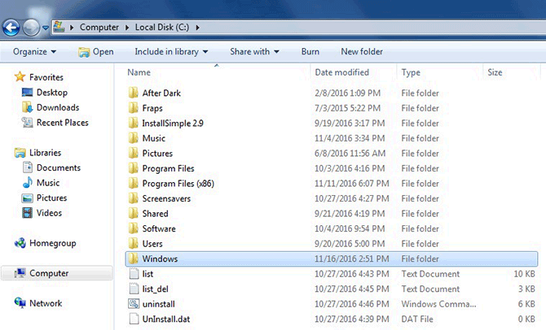Click the Windows folder name text
Viewport: 546px width, 330px height.
click(x=160, y=258)
